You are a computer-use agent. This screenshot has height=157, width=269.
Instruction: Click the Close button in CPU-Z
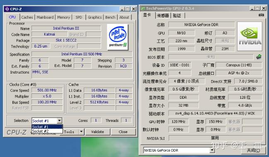pyautogui.click(x=123, y=132)
